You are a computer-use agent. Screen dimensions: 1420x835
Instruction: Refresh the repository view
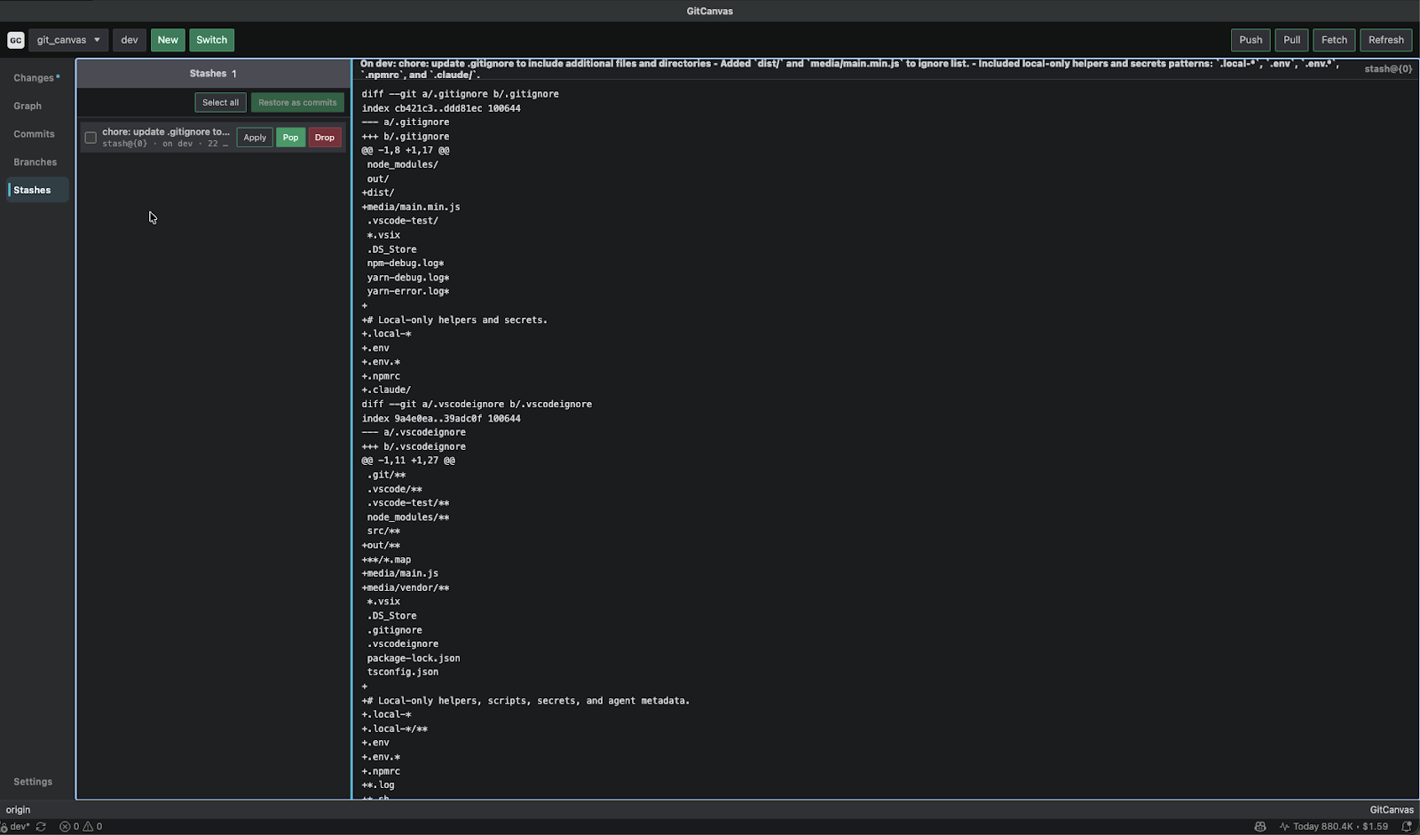point(1385,40)
